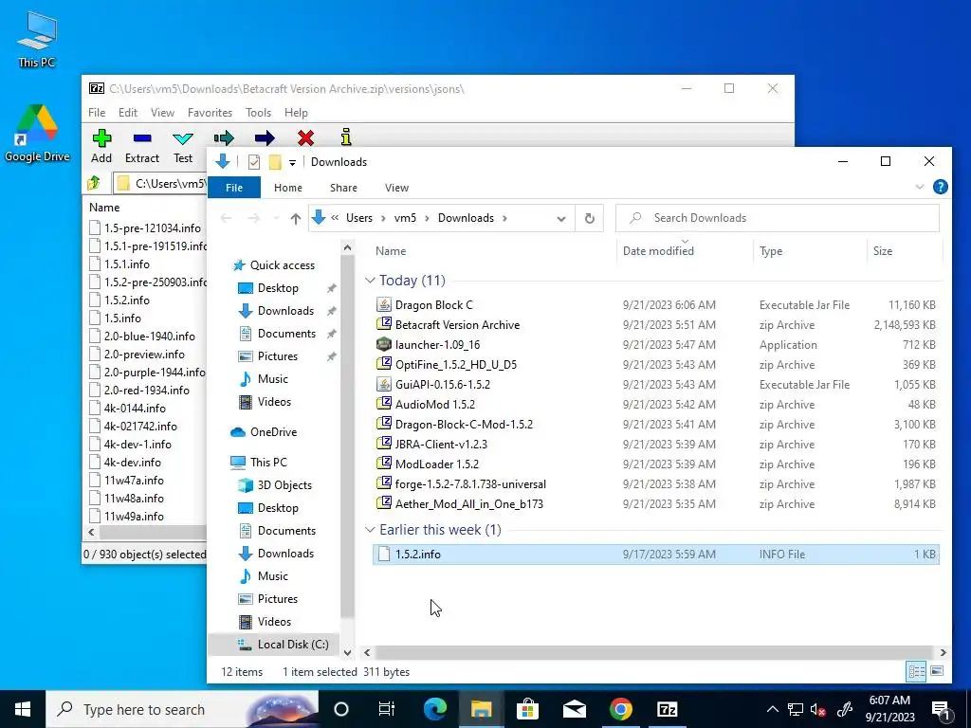The width and height of the screenshot is (971, 728).
Task: Open the Share ribbon tab
Action: point(343,188)
